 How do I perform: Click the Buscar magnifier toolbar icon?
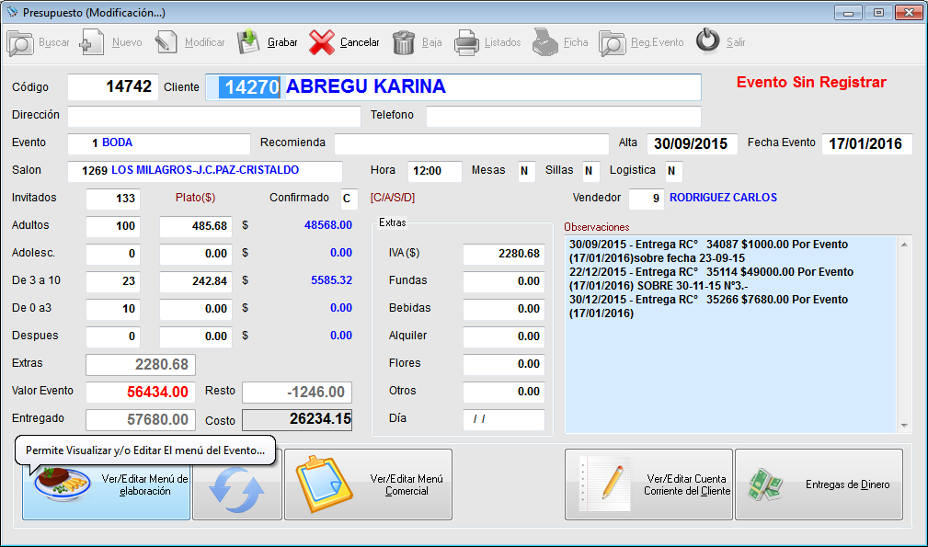tap(20, 42)
